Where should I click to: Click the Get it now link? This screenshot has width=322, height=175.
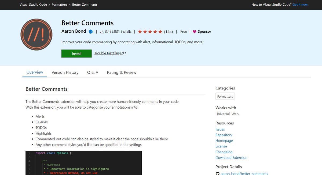[300, 5]
